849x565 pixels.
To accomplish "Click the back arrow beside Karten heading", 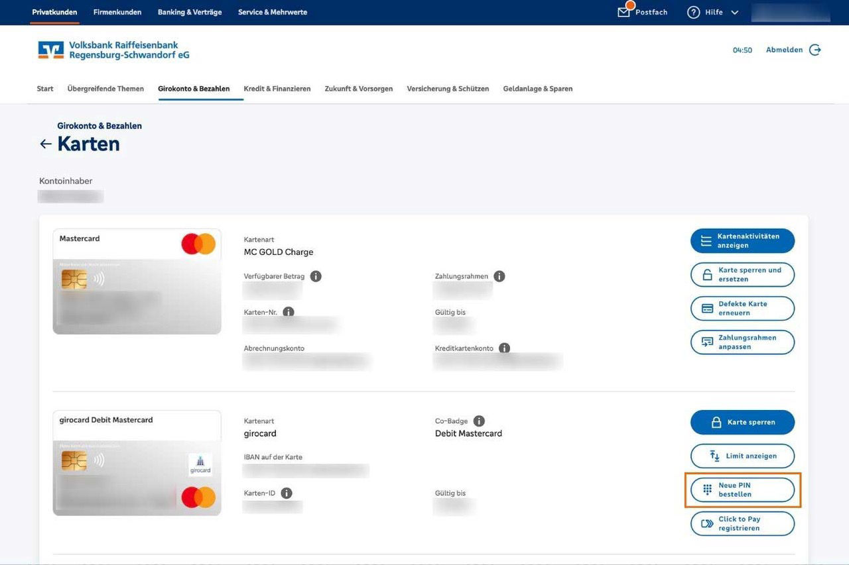I will [45, 143].
